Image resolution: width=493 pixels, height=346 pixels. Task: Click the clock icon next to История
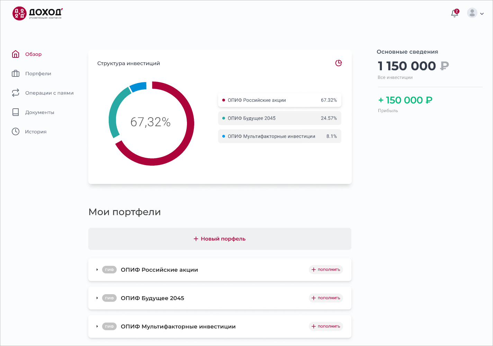pyautogui.click(x=15, y=131)
